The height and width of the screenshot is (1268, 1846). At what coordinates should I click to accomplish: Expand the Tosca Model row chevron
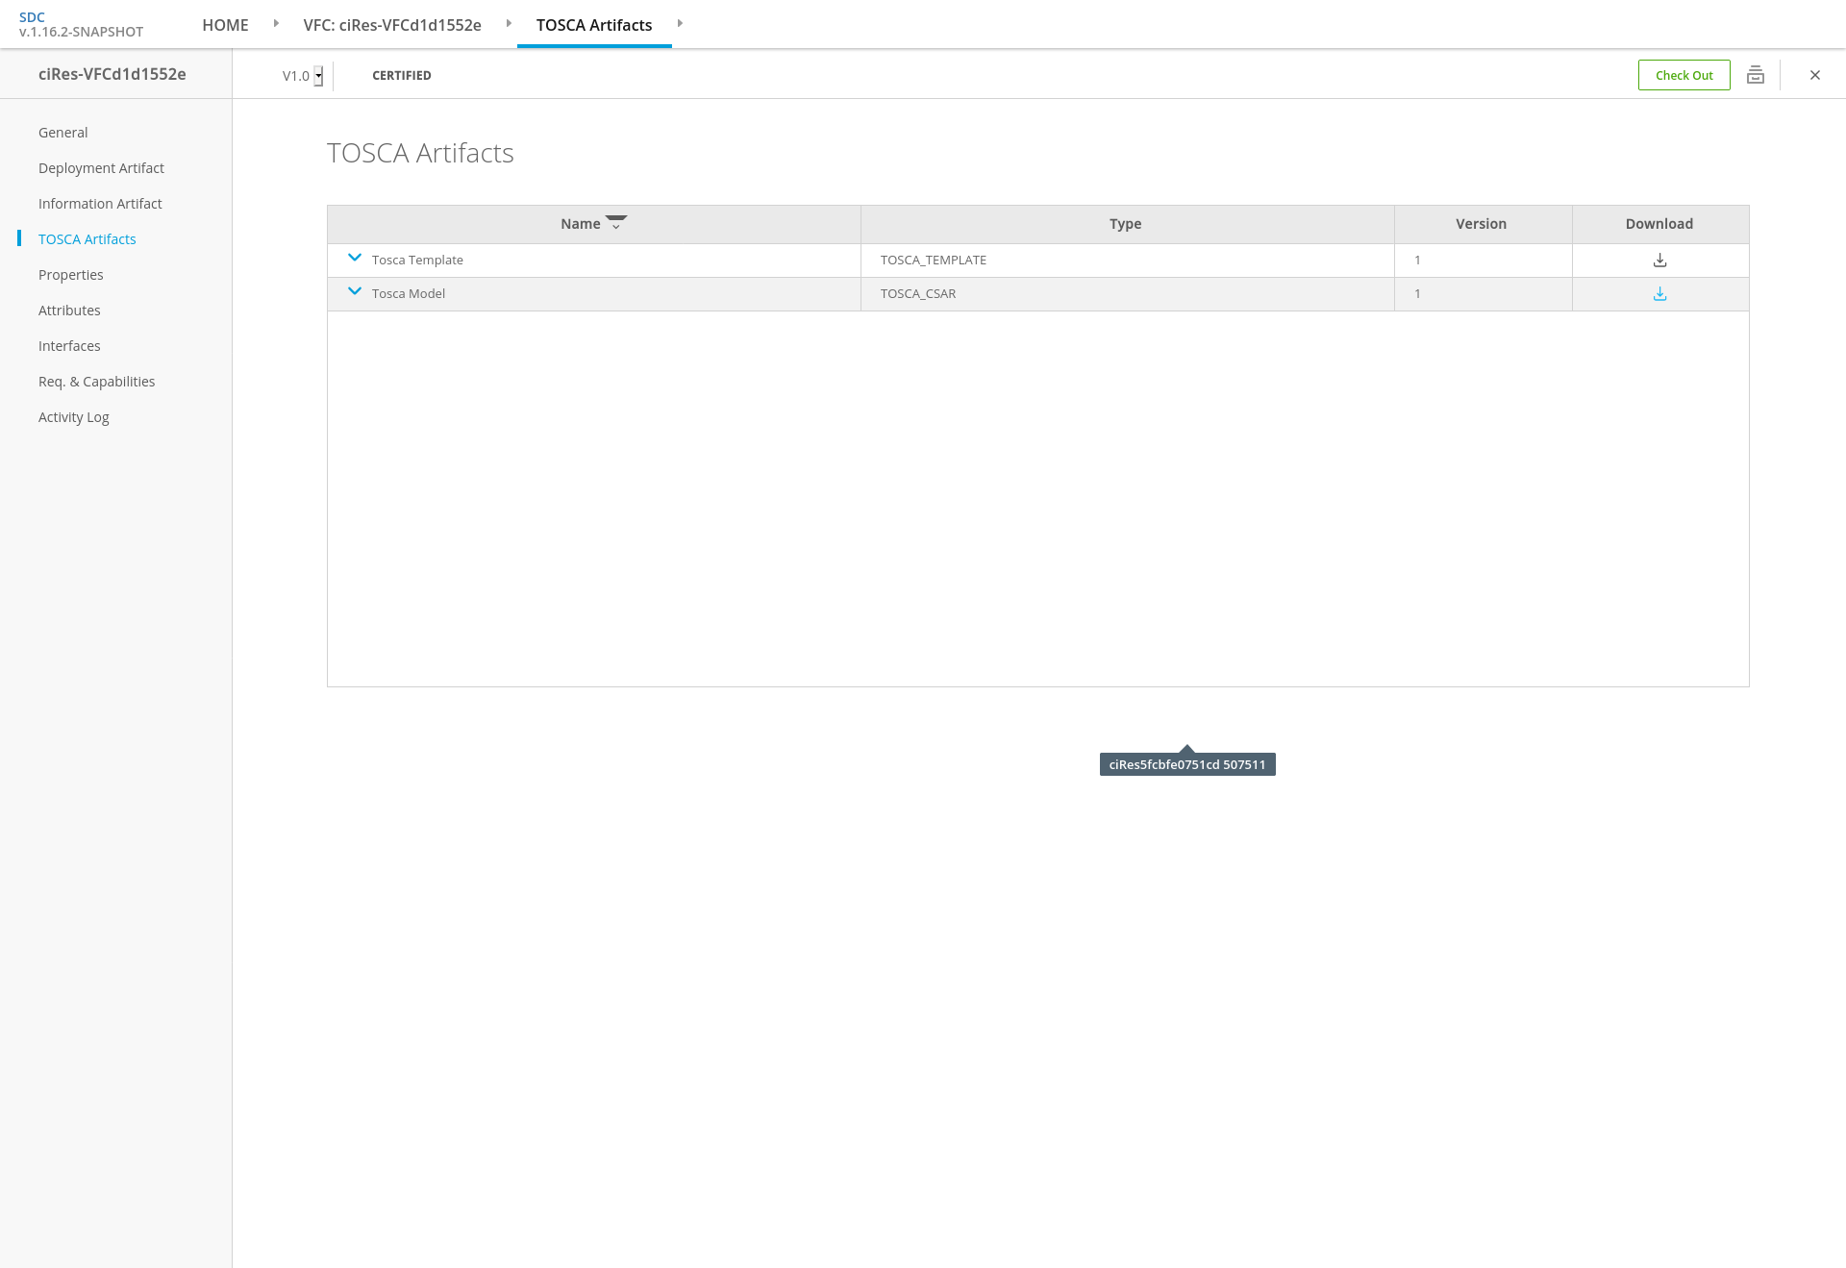[355, 291]
